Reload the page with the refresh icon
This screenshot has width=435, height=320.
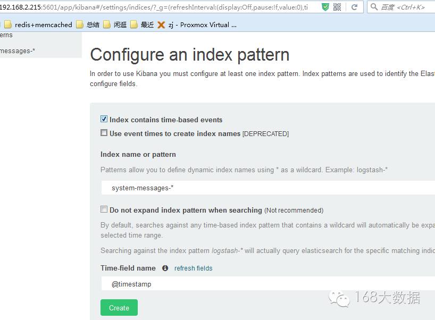(x=354, y=7)
